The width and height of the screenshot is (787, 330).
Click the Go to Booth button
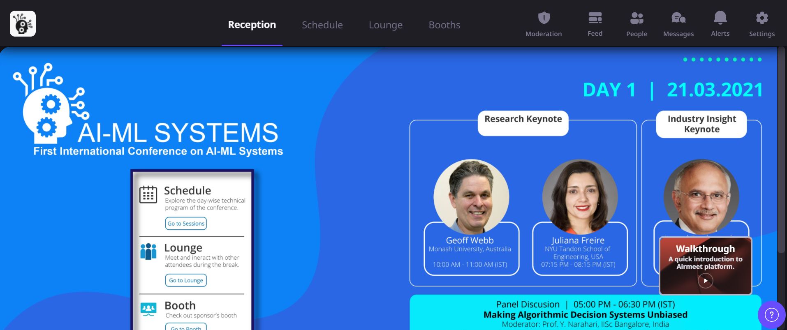[186, 327]
